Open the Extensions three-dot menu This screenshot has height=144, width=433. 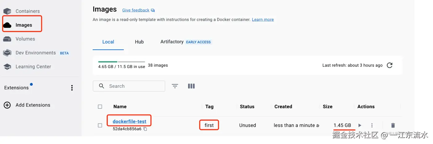click(x=72, y=88)
